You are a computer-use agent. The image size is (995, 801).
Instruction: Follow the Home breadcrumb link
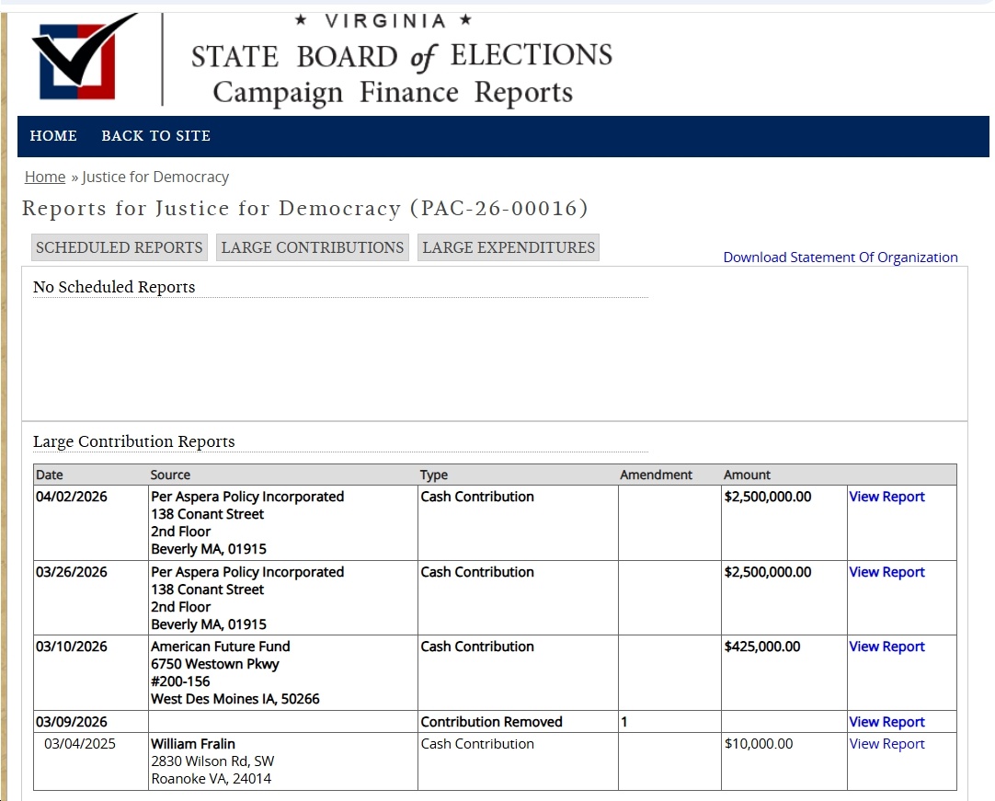[x=45, y=177]
